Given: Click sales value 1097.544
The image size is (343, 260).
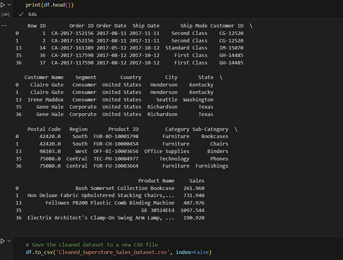Looking at the screenshot, I should click(192, 211).
